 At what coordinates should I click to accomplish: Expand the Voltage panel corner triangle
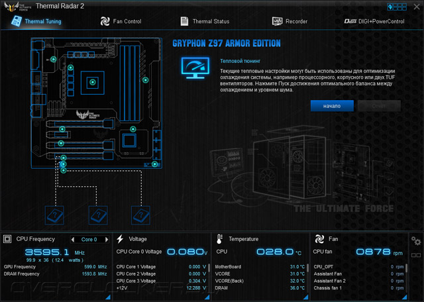(x=207, y=297)
